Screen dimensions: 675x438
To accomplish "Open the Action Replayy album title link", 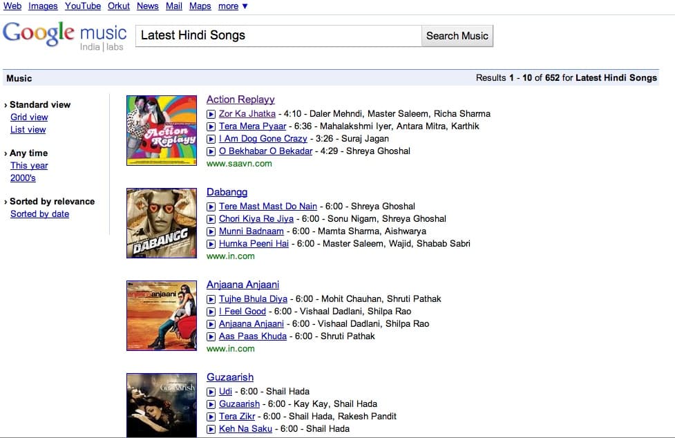I will click(x=240, y=99).
